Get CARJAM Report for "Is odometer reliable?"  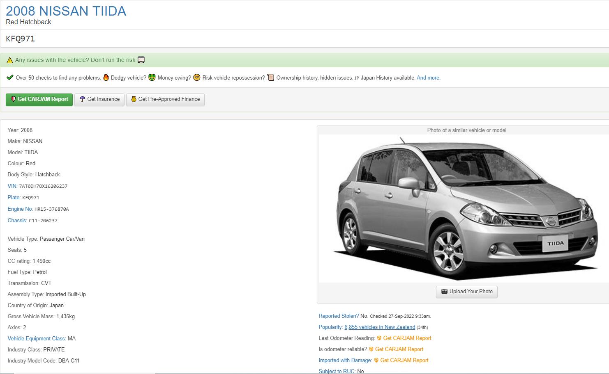click(399, 349)
